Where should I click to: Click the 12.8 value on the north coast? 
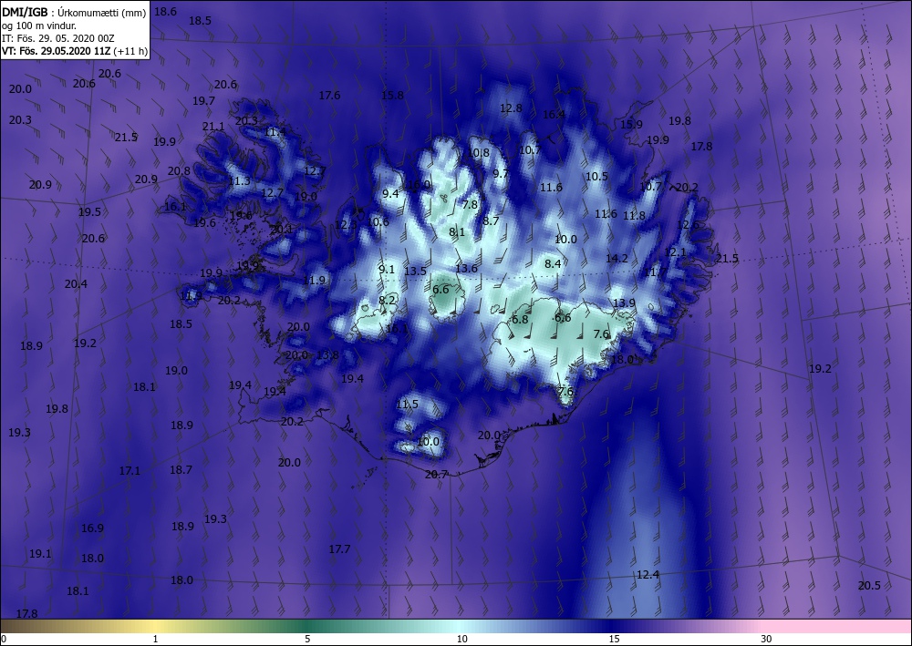(x=511, y=108)
